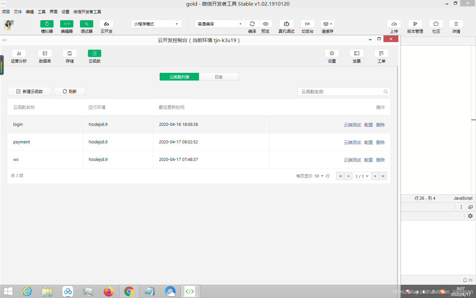Open the database (数据库) section
Viewport: 476px width, 298px height.
(x=45, y=53)
